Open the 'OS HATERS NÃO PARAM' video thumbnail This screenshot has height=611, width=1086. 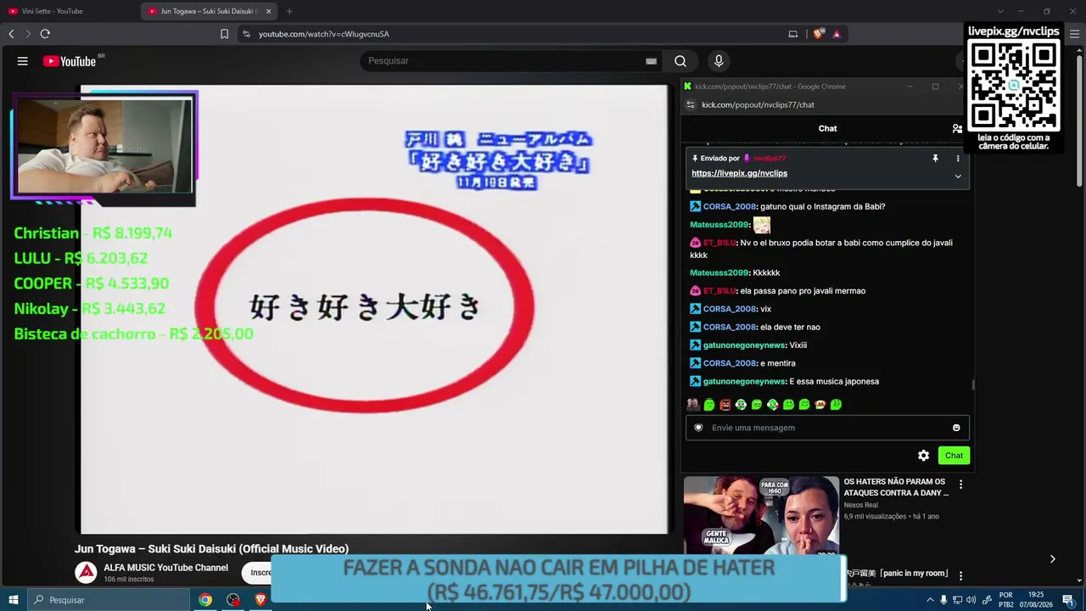click(x=761, y=518)
